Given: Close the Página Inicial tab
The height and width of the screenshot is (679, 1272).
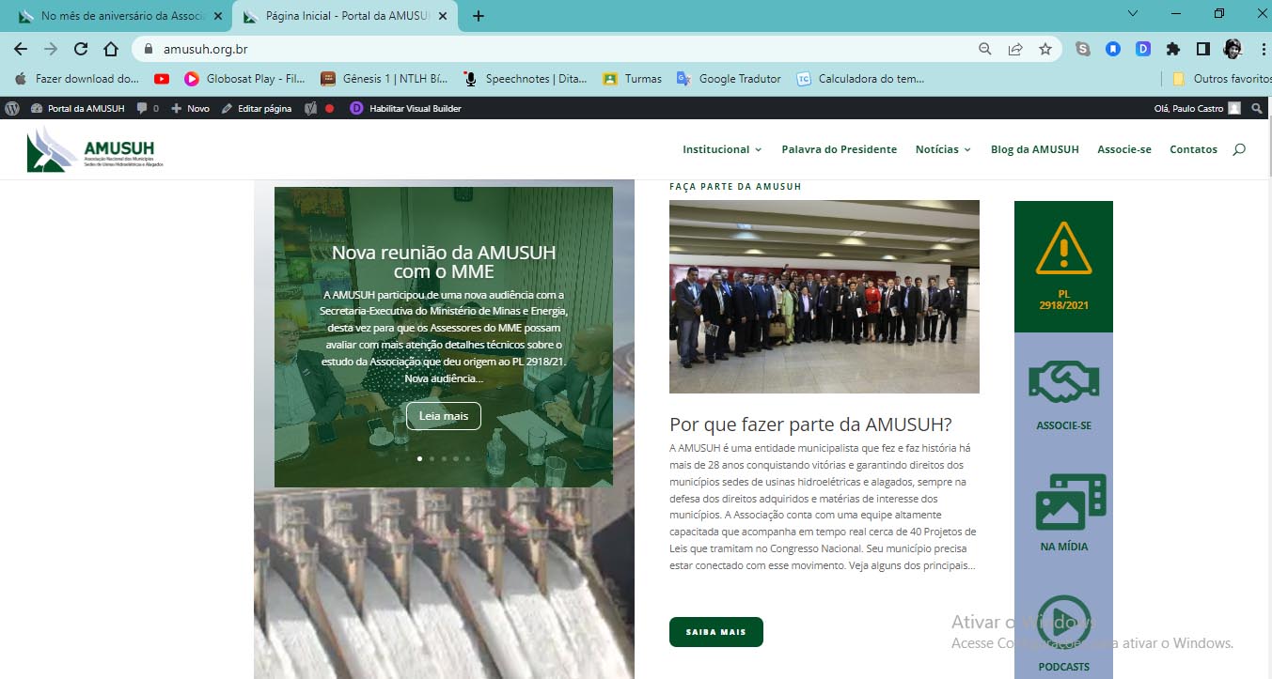Looking at the screenshot, I should tap(443, 16).
